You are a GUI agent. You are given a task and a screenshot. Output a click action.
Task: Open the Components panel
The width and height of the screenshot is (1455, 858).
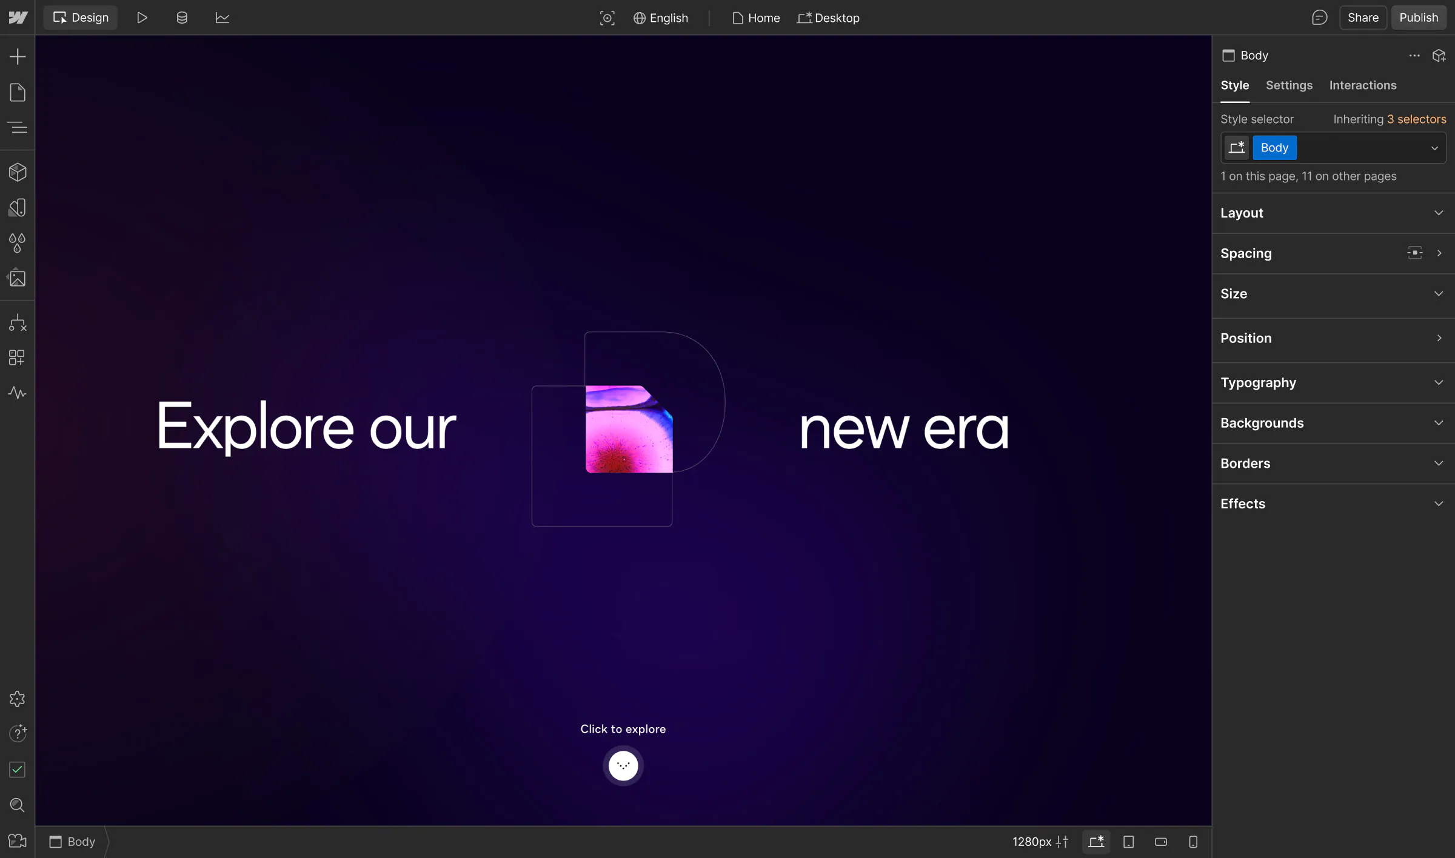click(17, 171)
